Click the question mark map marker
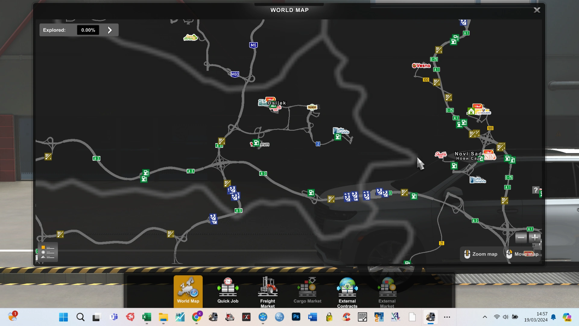 [x=536, y=190]
